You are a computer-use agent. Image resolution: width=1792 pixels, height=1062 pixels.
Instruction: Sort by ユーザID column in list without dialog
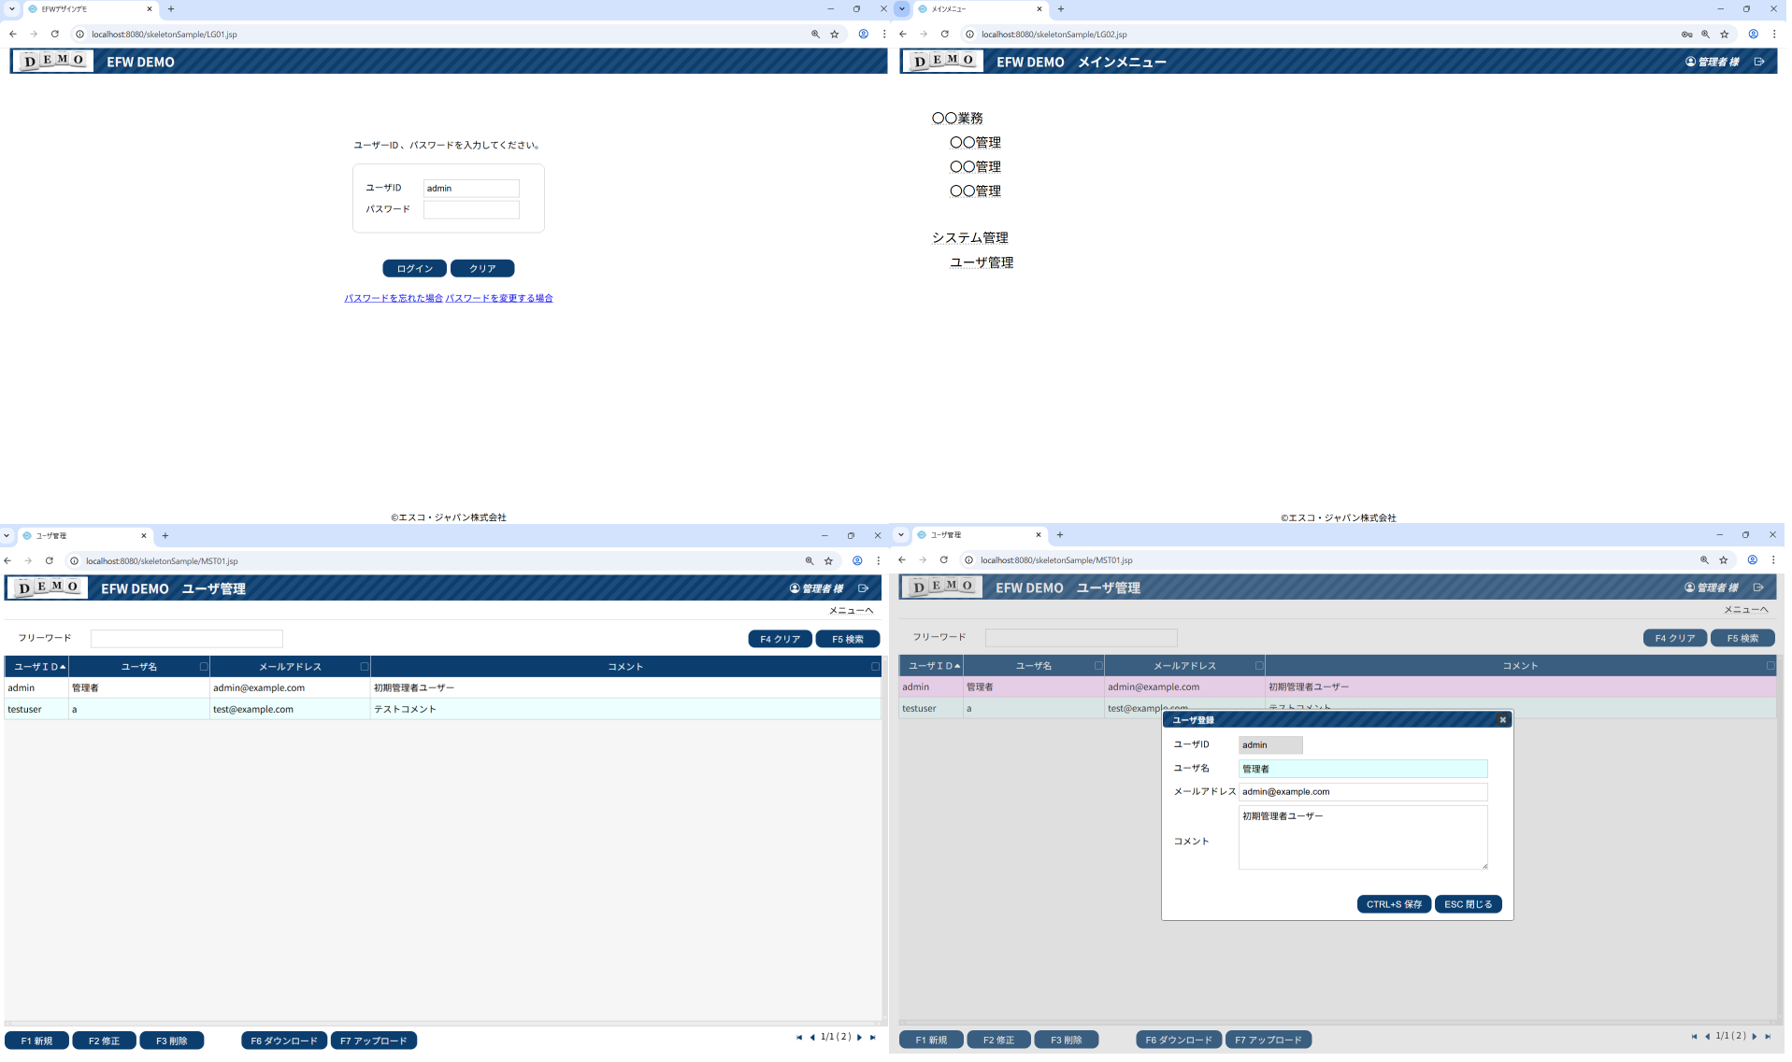coord(37,667)
